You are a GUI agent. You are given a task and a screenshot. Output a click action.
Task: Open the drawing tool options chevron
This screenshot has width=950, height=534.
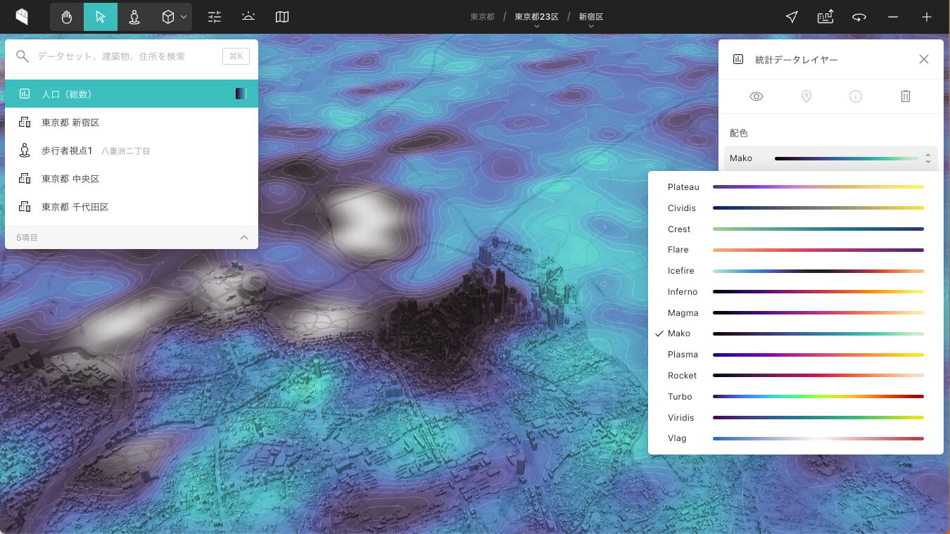pyautogui.click(x=184, y=17)
